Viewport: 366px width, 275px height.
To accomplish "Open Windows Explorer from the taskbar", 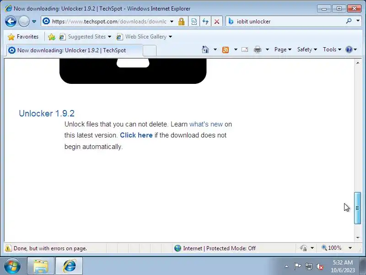I will (41, 266).
